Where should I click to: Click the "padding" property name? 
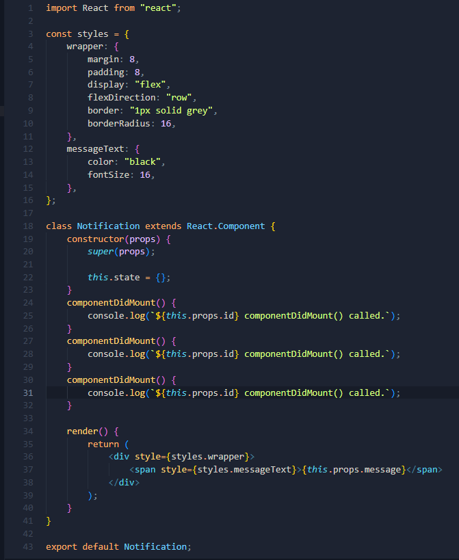(x=106, y=72)
